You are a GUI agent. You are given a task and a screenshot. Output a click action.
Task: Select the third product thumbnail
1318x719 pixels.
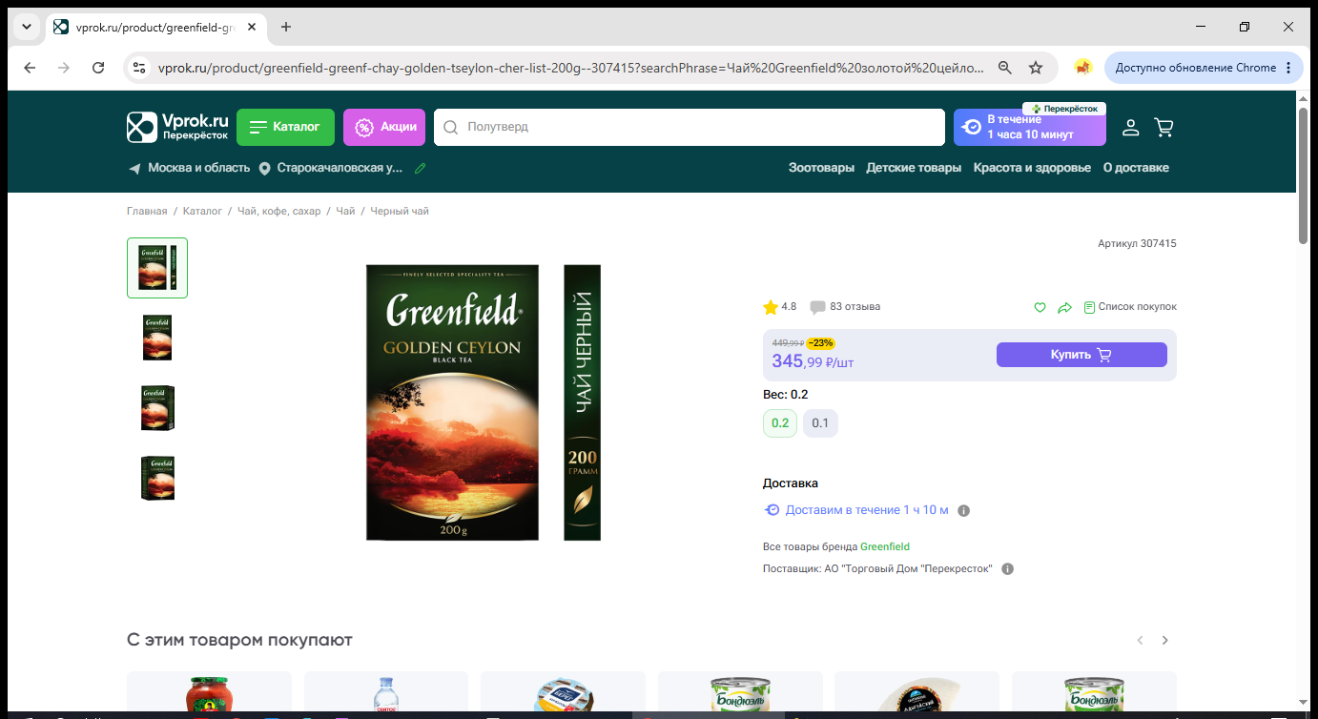pyautogui.click(x=157, y=408)
